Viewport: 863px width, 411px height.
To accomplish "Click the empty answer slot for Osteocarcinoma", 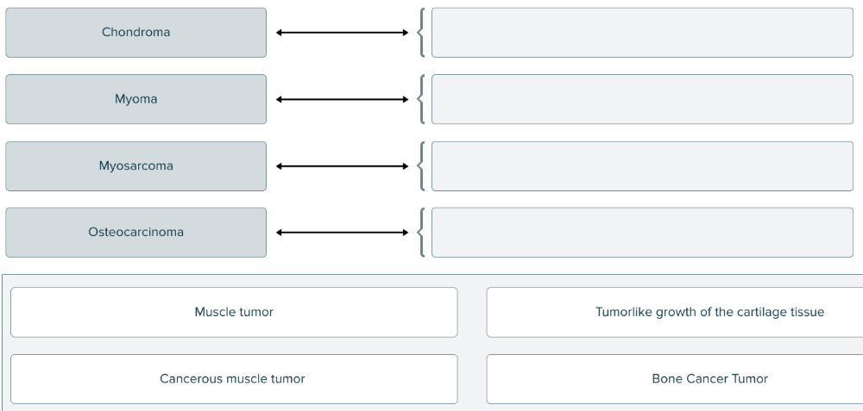I will pyautogui.click(x=642, y=232).
